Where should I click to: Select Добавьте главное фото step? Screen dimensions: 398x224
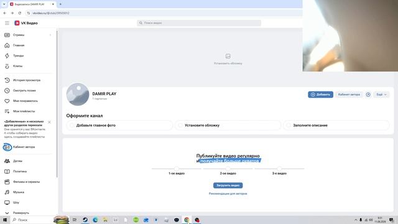[x=119, y=126]
